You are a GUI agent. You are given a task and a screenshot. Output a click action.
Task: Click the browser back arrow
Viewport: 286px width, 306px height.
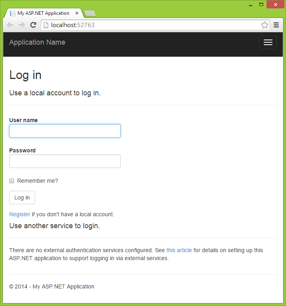click(10, 25)
